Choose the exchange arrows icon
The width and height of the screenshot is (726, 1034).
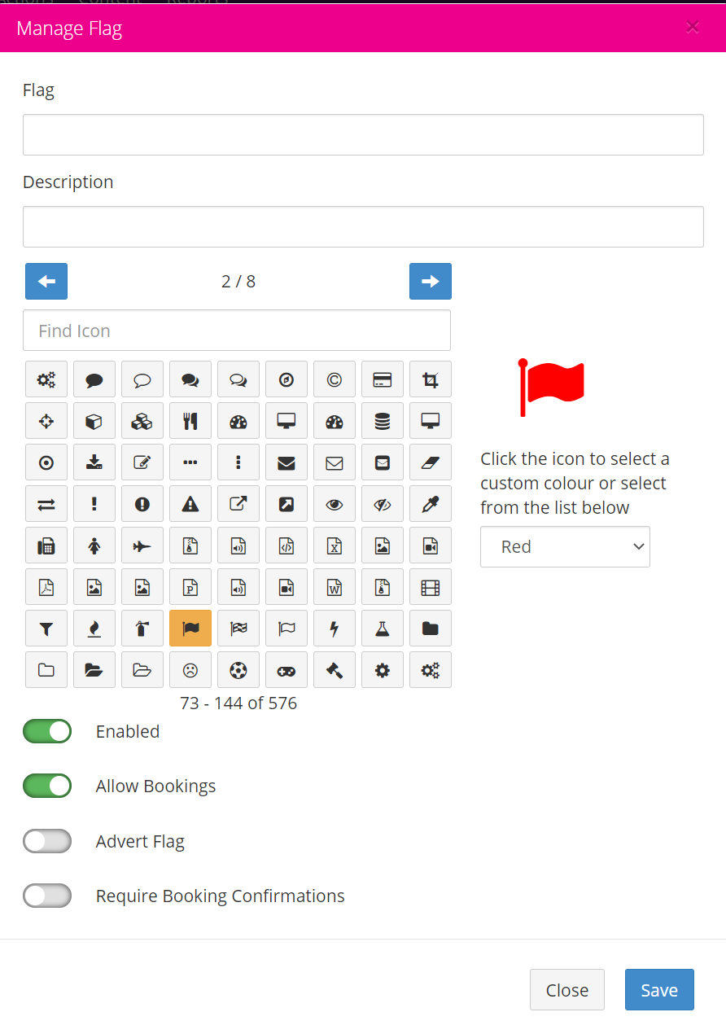click(46, 504)
